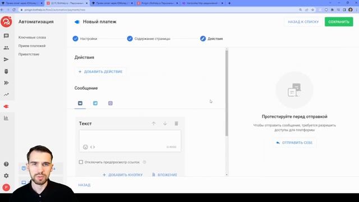Image resolution: width=359 pixels, height=202 pixels.
Task: Open the auto-funnels double-arrow icon
Action: click(x=6, y=83)
